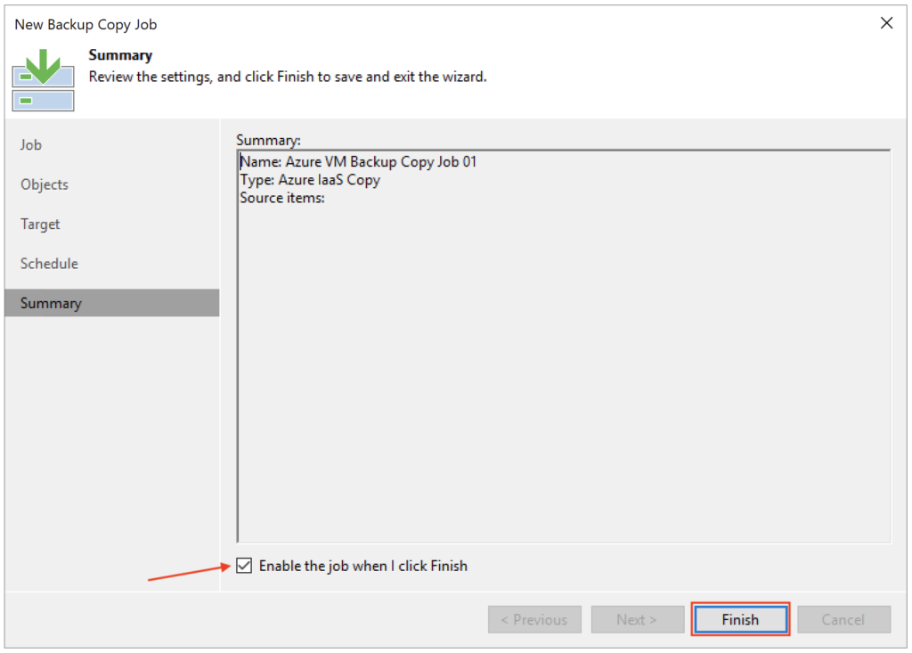
Task: Click the 'Name: Azure VM Backup Copy Job 01' line
Action: coord(358,162)
